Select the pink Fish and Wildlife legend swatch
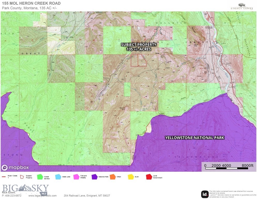 [x=77, y=177]
